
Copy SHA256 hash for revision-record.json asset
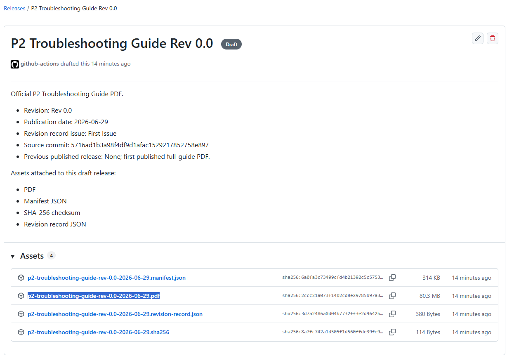coord(392,314)
